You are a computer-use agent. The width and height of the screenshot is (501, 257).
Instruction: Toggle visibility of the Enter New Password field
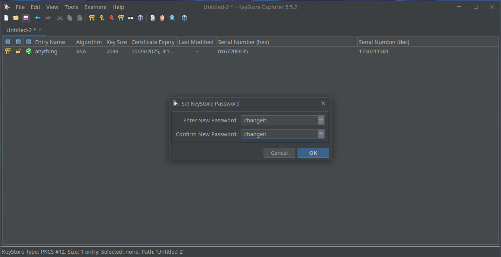pos(321,120)
